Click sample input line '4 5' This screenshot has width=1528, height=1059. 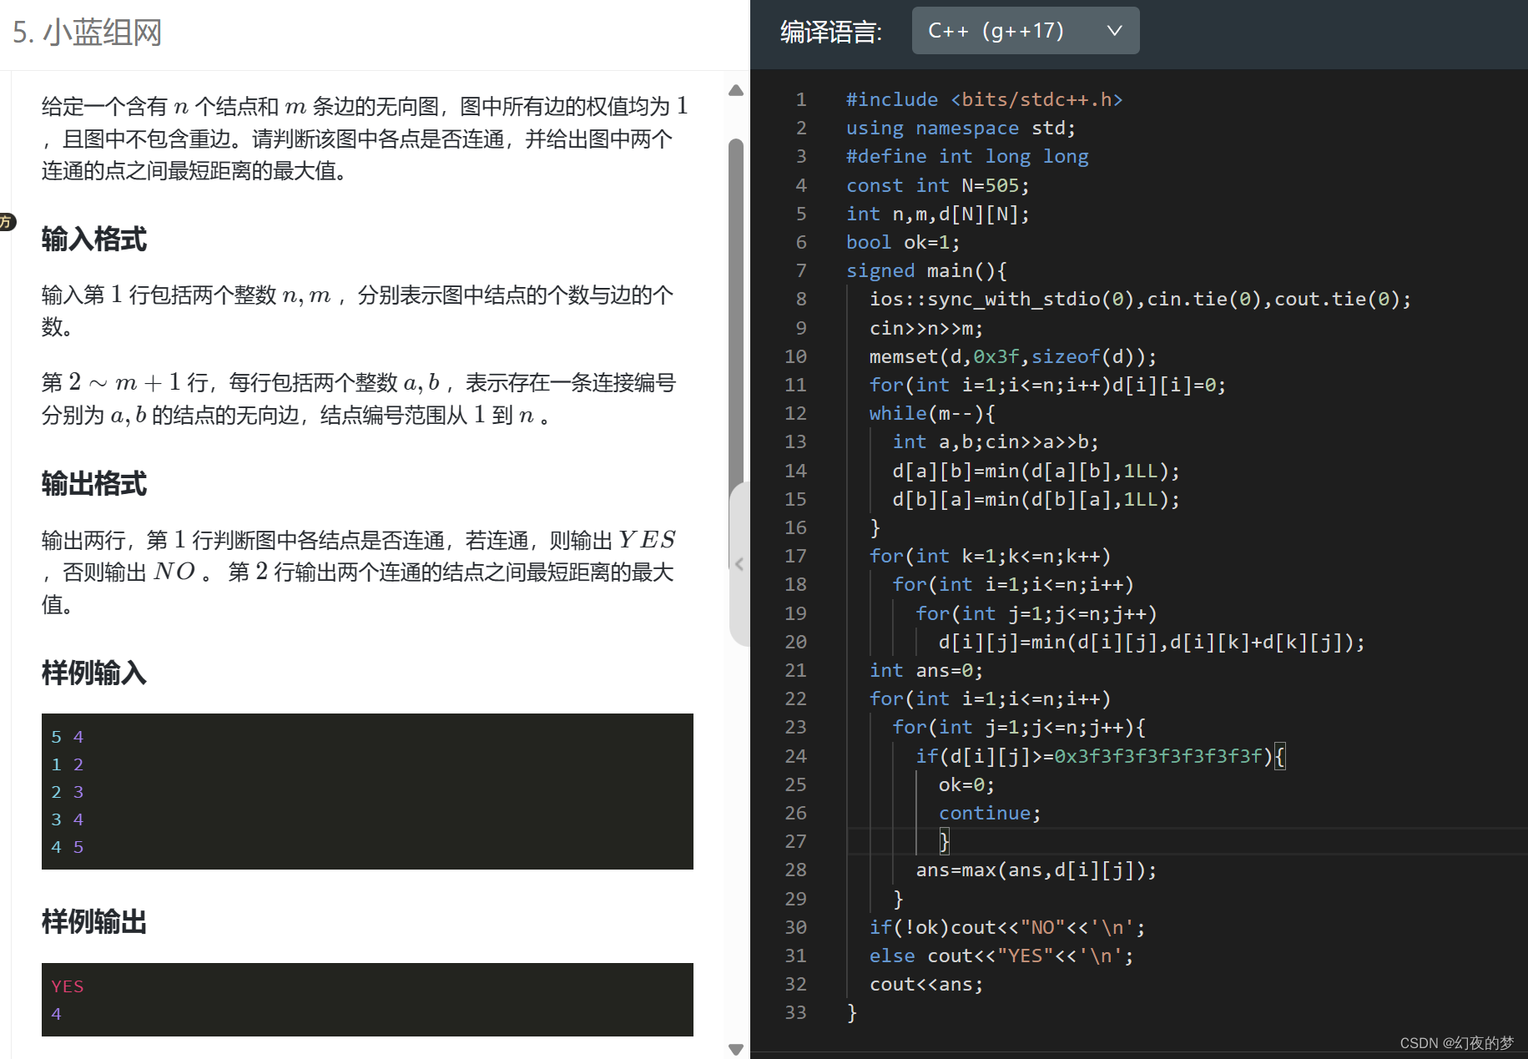[x=67, y=847]
